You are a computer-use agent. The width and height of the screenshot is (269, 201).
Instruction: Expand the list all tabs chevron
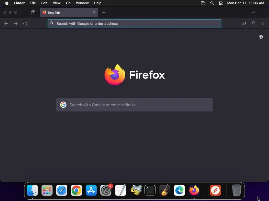coord(253,12)
